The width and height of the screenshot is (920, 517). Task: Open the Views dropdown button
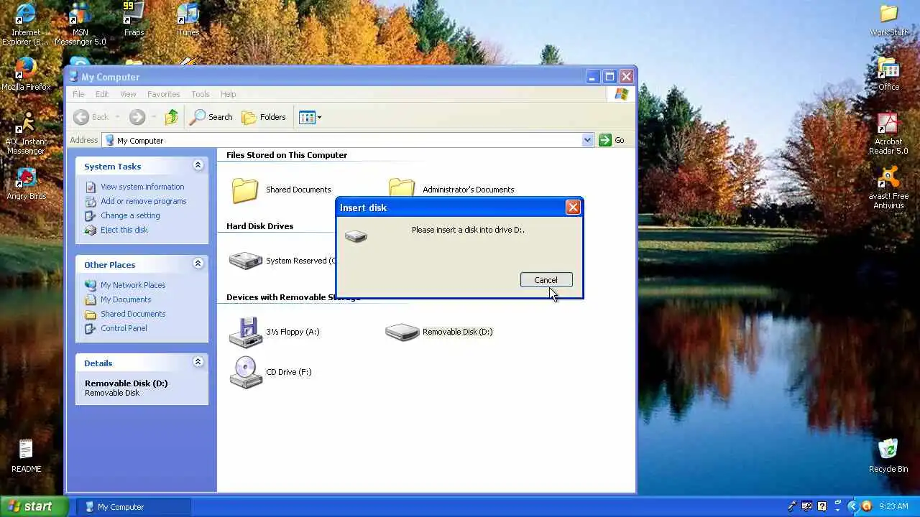(310, 117)
